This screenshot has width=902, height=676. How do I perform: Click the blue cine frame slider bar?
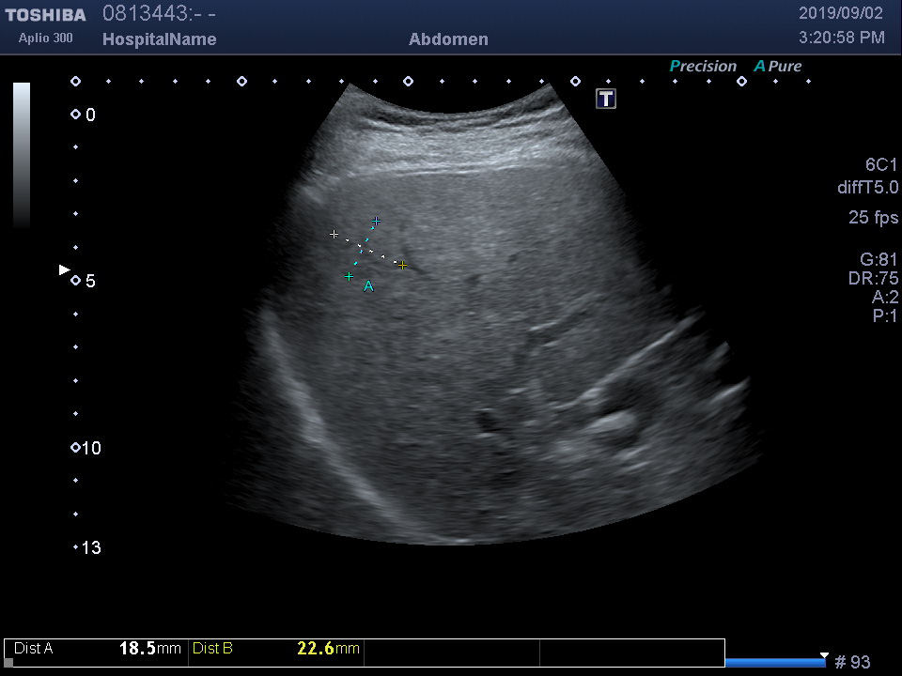(775, 663)
